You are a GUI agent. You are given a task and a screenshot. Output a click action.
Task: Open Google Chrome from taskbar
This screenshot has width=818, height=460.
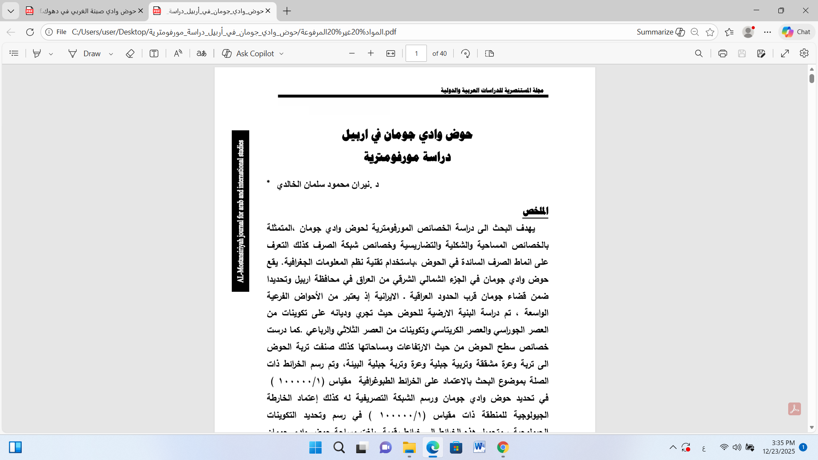(x=503, y=448)
